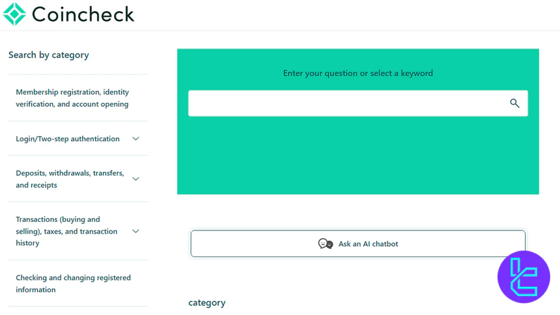This screenshot has width=560, height=315.
Task: Open Membership registration and identity verification category
Action: point(72,98)
